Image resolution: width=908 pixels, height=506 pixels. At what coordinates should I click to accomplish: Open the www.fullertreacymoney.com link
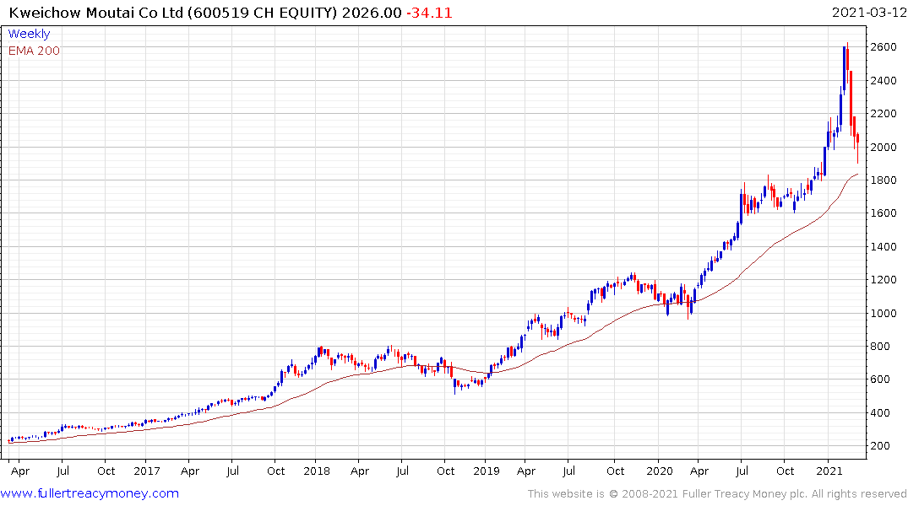pos(90,493)
